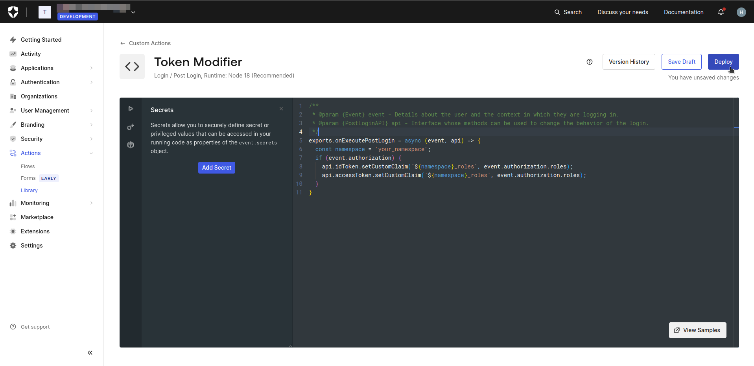Image resolution: width=754 pixels, height=366 pixels.
Task: Click the back arrow icon
Action: [123, 43]
